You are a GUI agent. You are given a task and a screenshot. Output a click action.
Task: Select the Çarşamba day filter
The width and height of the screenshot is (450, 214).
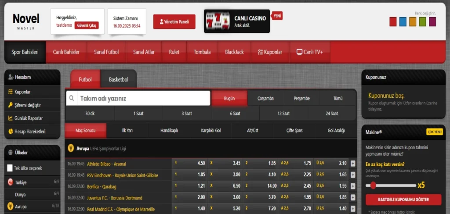point(265,98)
